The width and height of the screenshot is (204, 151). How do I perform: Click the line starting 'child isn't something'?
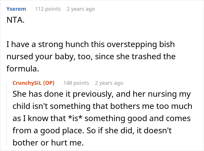pos(102,106)
